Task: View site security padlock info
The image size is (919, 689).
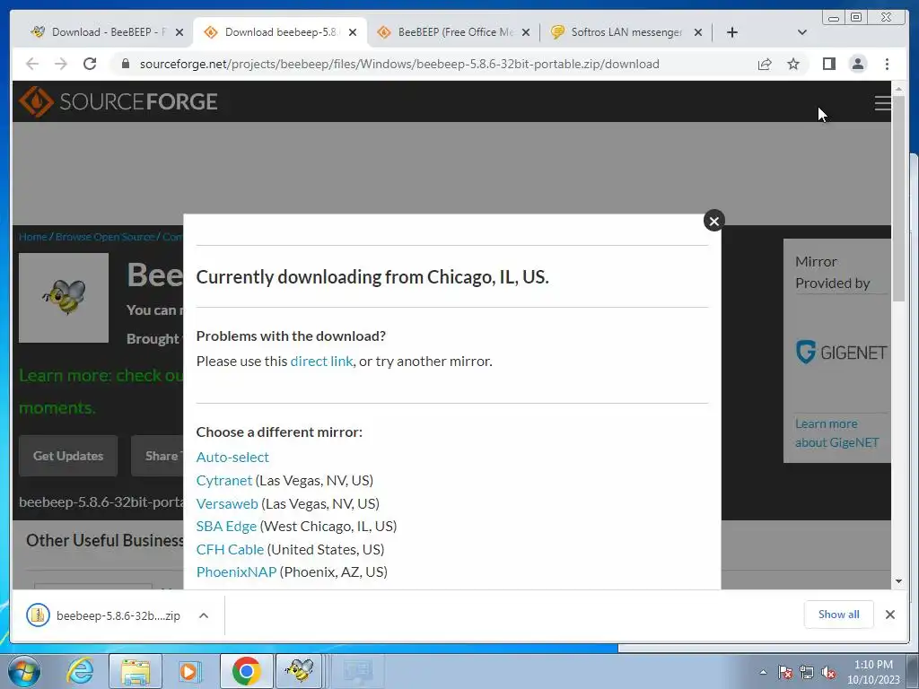Action: (125, 64)
